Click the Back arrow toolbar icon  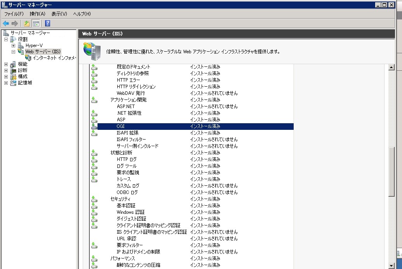pyautogui.click(x=6, y=24)
